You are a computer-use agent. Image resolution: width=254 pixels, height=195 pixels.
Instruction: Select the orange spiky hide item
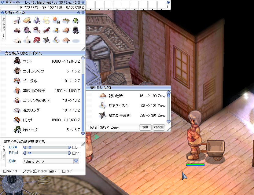(x=66, y=30)
